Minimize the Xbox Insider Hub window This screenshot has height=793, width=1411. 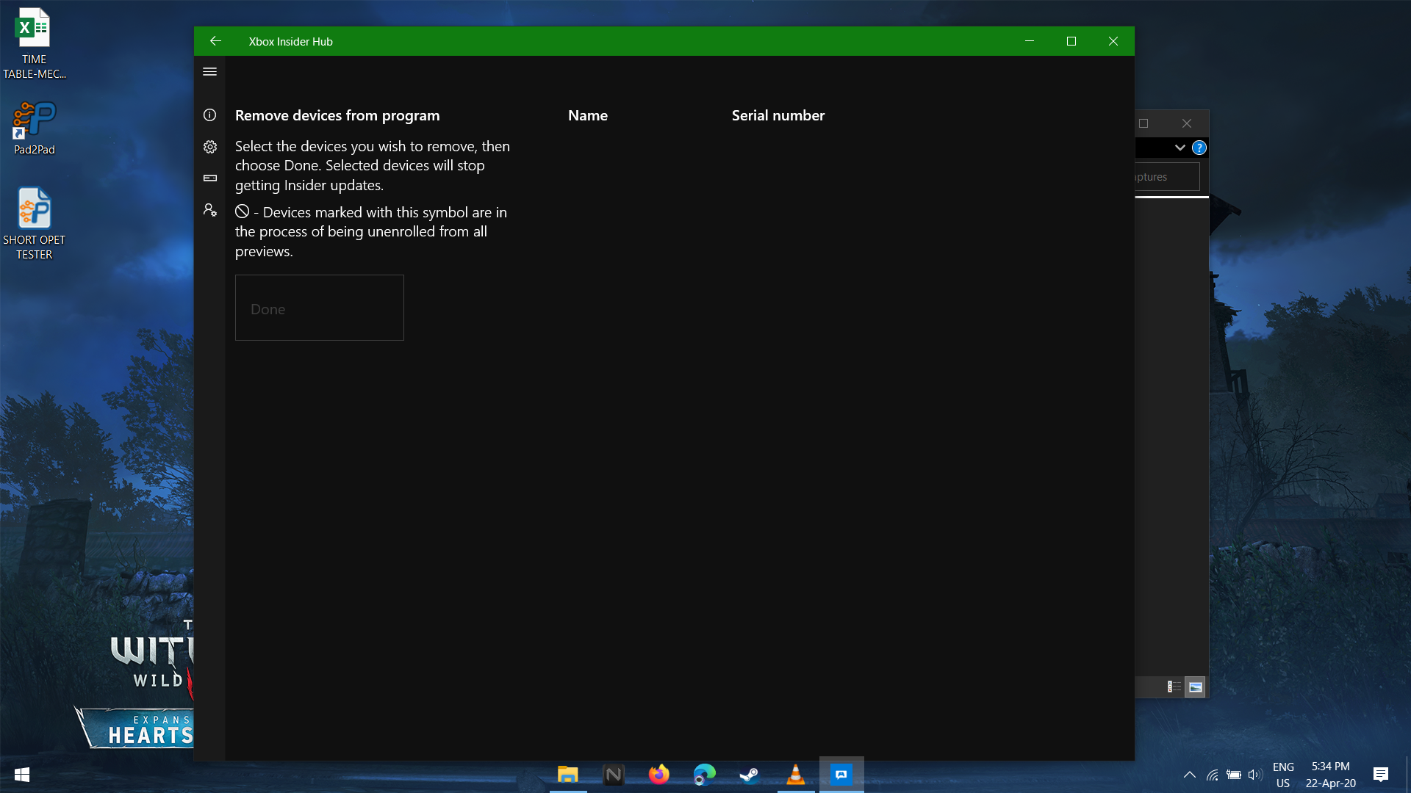pos(1030,41)
